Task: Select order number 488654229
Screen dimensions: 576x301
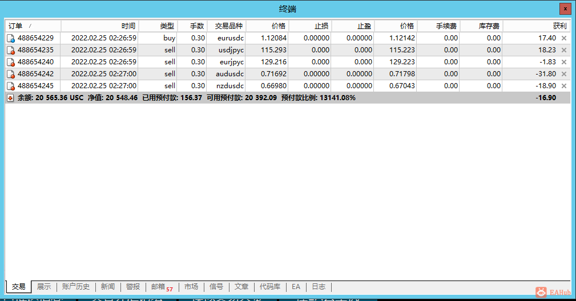Action: click(x=35, y=38)
